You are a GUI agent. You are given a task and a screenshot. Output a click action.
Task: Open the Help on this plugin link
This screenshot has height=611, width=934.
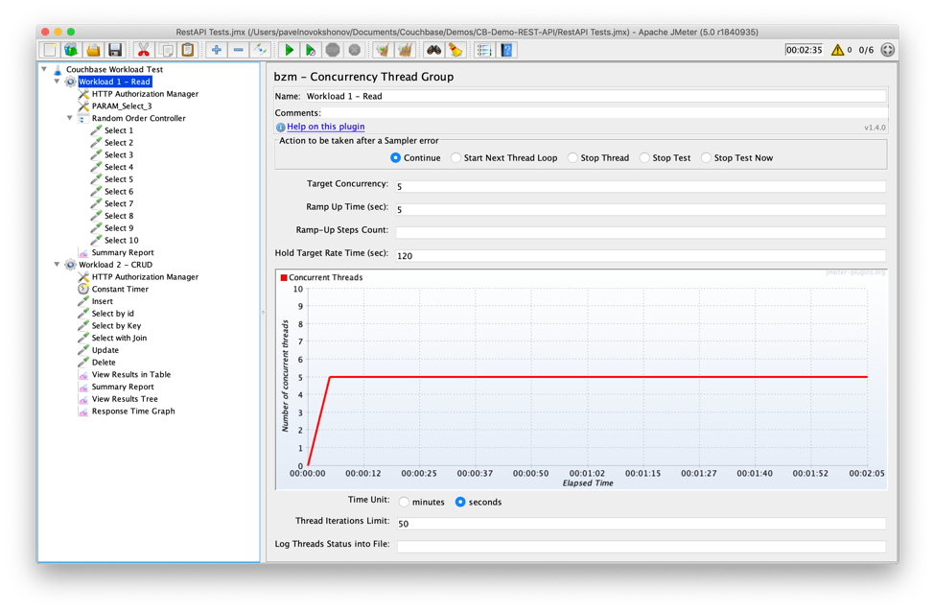click(326, 127)
